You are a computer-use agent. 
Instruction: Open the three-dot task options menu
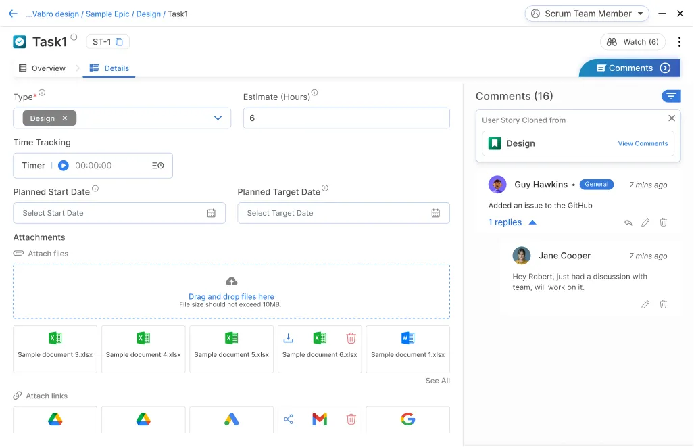pyautogui.click(x=679, y=41)
